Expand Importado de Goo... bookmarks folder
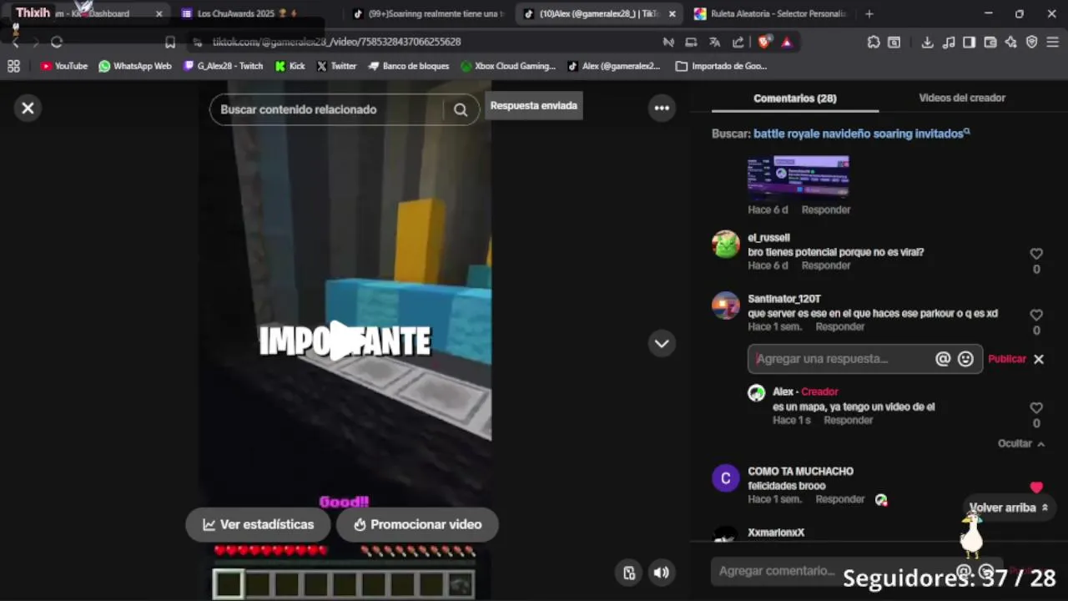 pos(722,66)
